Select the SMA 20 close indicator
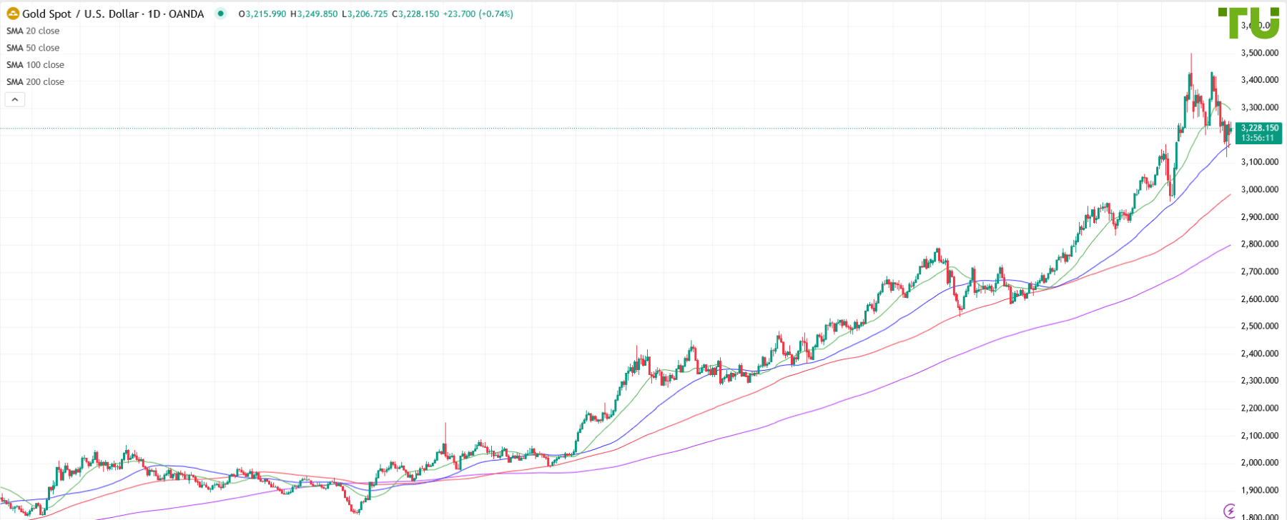This screenshot has width=1287, height=520. point(33,31)
